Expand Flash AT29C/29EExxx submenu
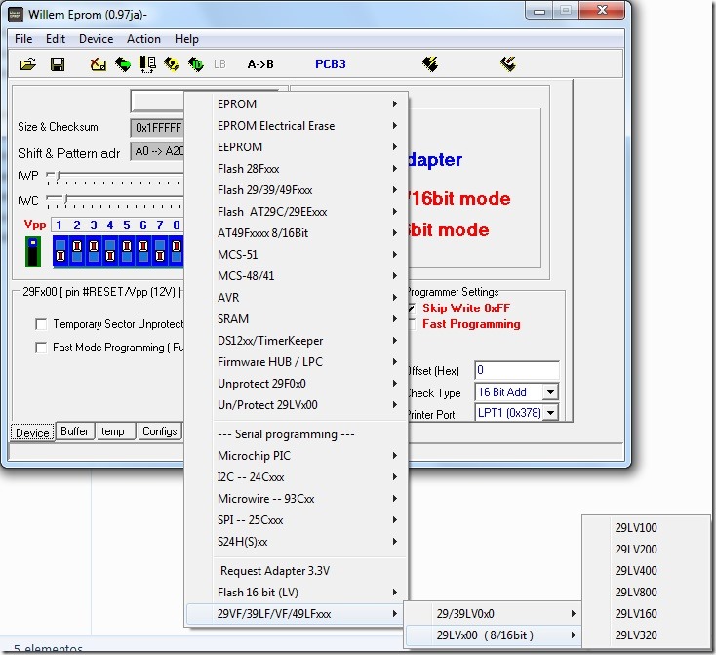The height and width of the screenshot is (655, 716). [x=297, y=212]
